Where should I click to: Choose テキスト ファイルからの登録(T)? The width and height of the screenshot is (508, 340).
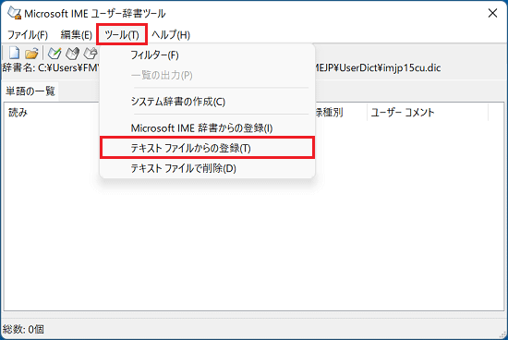click(207, 148)
